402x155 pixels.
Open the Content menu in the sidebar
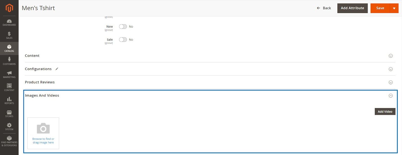(9, 86)
